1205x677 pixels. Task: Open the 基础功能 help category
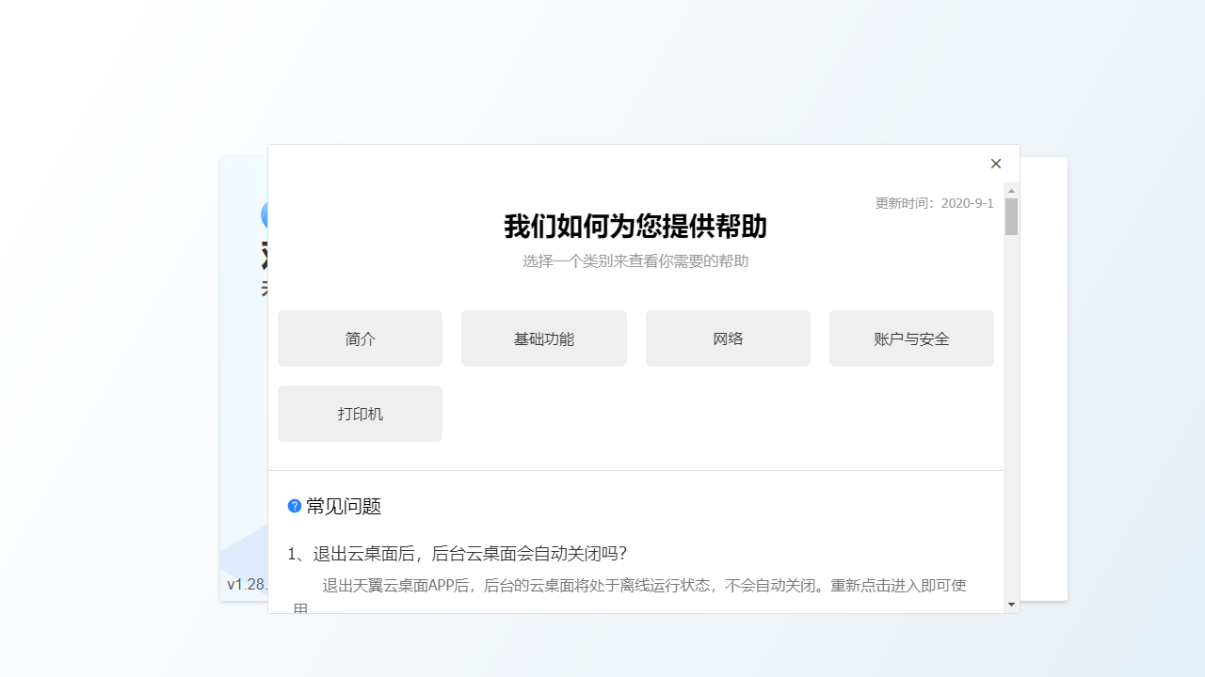point(543,338)
